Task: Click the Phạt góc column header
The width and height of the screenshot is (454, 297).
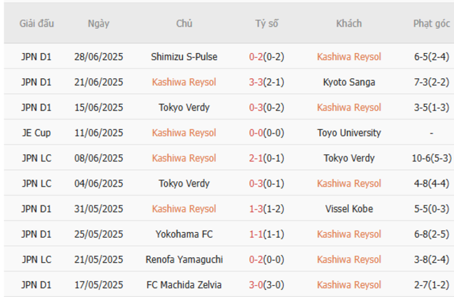Action: pos(431,23)
